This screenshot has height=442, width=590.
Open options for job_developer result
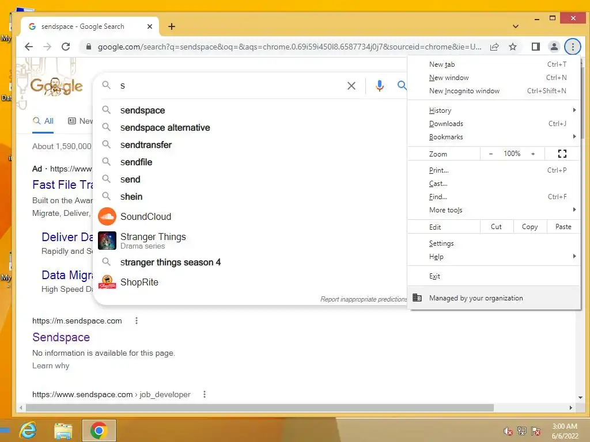click(205, 394)
